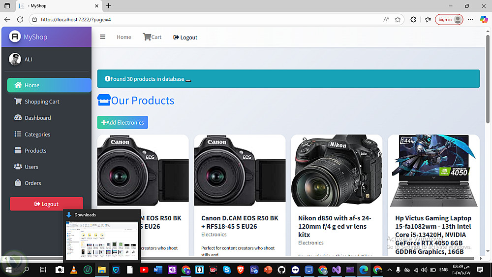Screen dimensions: 492x277
Task: Open the Cart link in navbar
Action: coord(152,37)
